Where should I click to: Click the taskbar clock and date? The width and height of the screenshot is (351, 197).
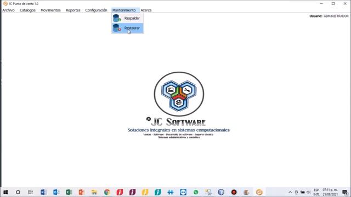coord(330,192)
